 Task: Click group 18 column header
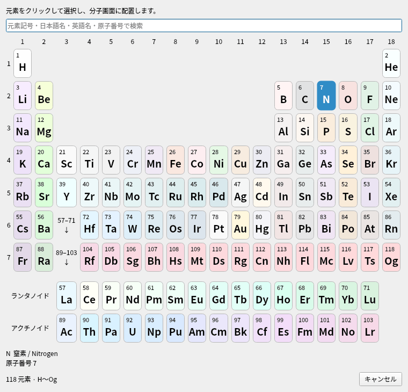tap(391, 42)
